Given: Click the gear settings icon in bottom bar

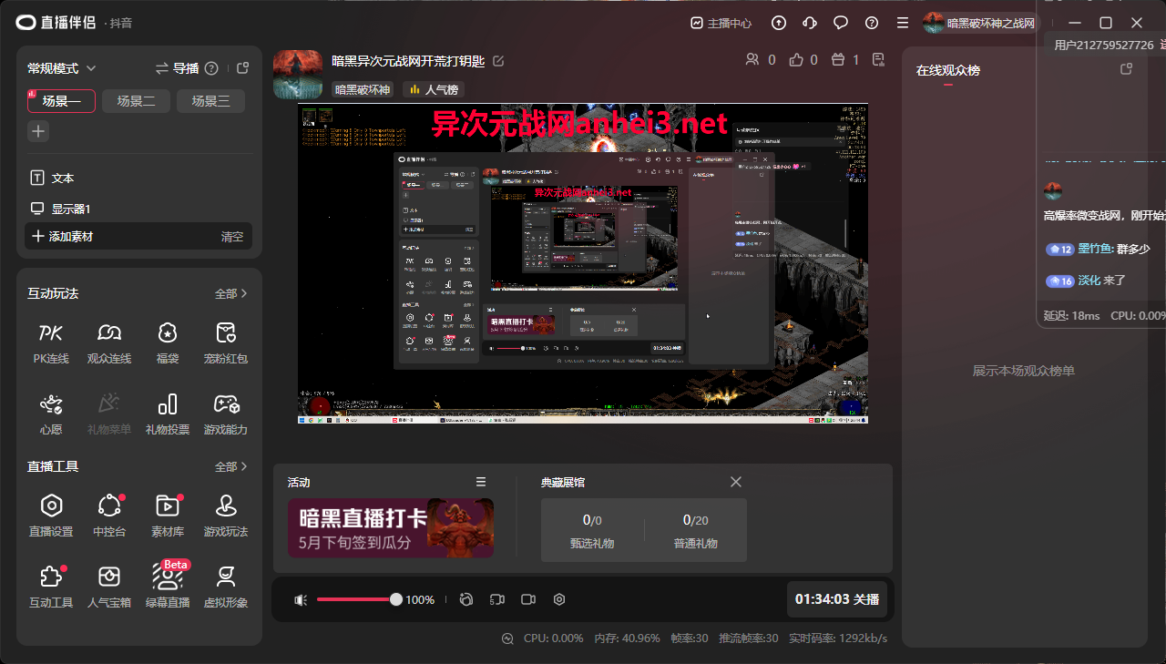Looking at the screenshot, I should pyautogui.click(x=559, y=599).
